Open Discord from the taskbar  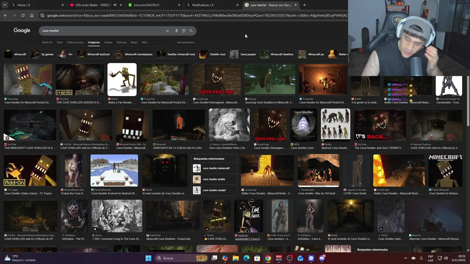pyautogui.click(x=322, y=258)
